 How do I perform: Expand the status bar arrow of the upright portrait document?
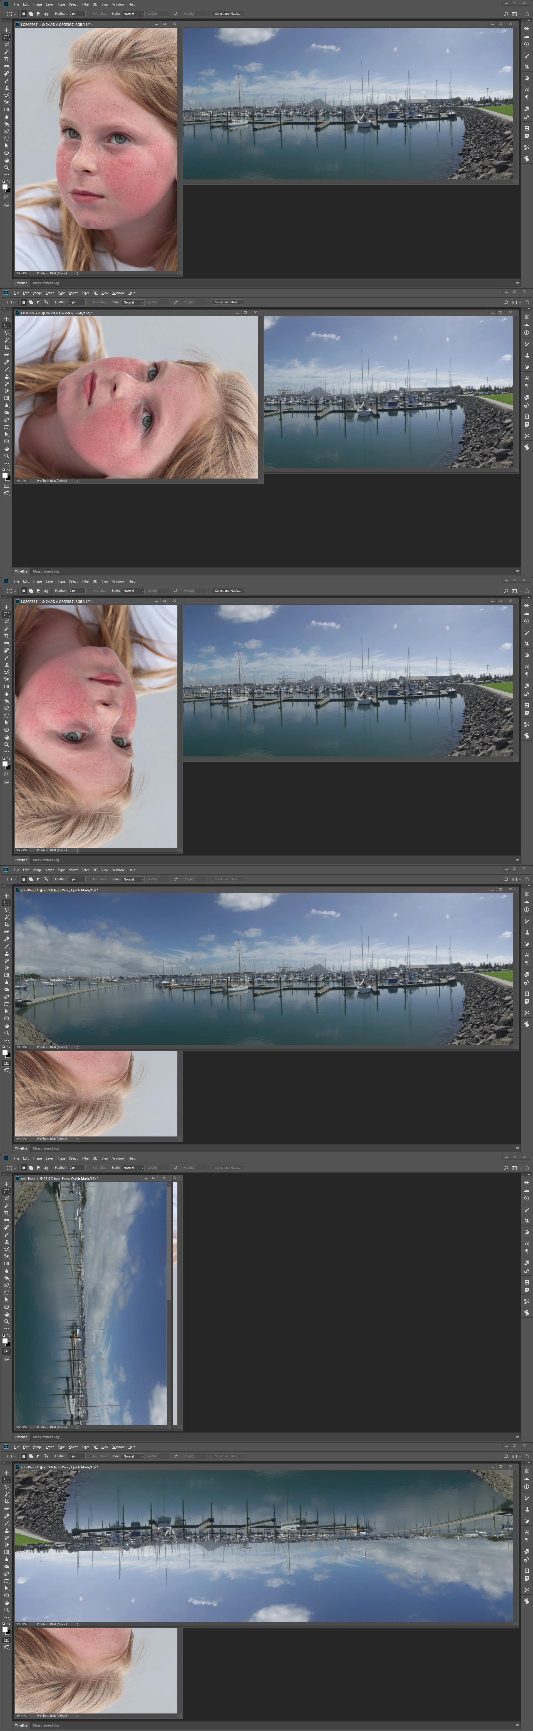pos(77,273)
